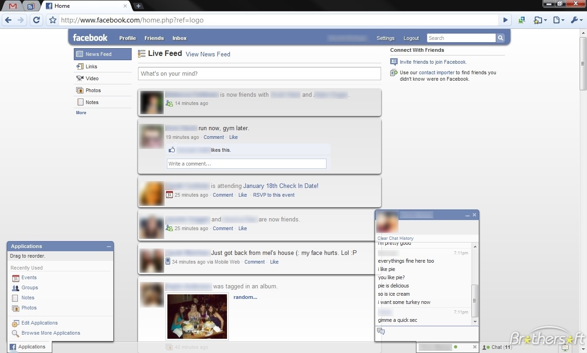Click the chat bubbles icon in the chat window
This screenshot has height=353, width=587.
point(381,331)
